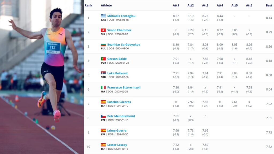Click the Portugal flag next to Gerson Baldé
274x154 pixels.
(x=103, y=59)
